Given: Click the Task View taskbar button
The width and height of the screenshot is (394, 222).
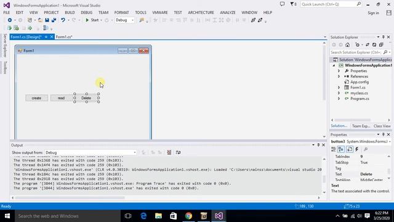Looking at the screenshot, I should coord(128,216).
